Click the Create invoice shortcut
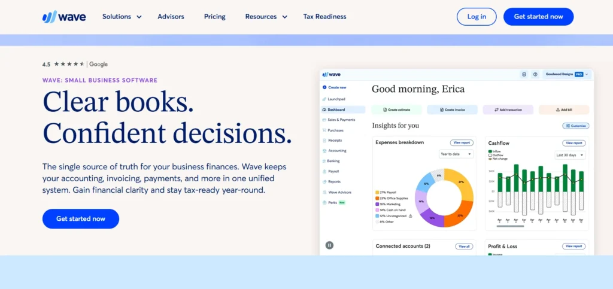 (453, 109)
